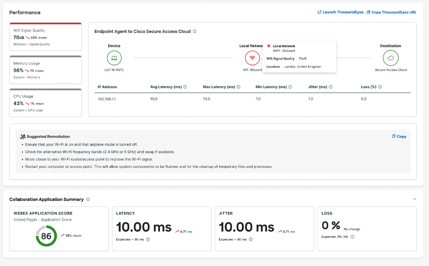
Task: Click info icon beside Endpoint Agent title
Action: 195,32
